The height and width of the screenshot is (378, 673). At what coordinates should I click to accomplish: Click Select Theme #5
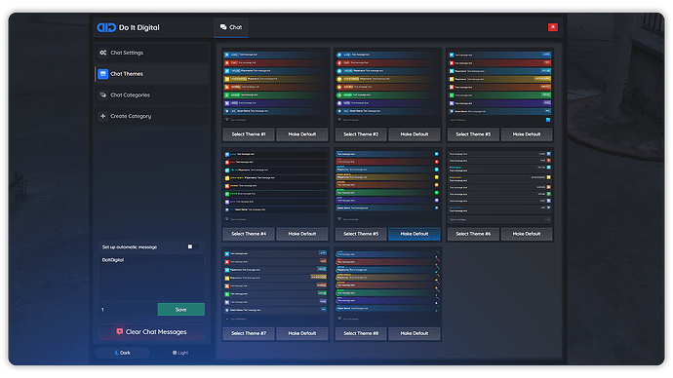click(361, 234)
